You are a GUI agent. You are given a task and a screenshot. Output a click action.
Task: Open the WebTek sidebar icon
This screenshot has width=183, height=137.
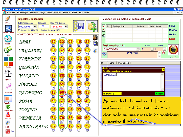tap(8, 115)
